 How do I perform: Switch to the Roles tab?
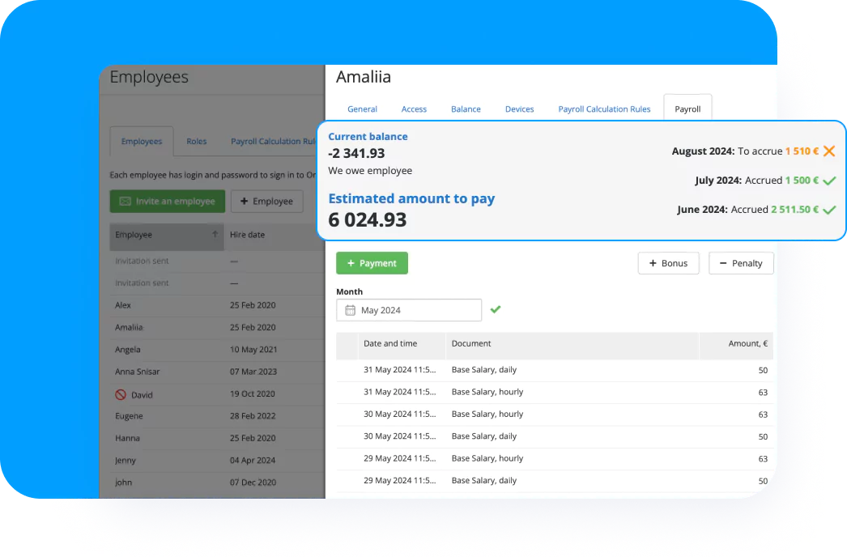(x=197, y=142)
